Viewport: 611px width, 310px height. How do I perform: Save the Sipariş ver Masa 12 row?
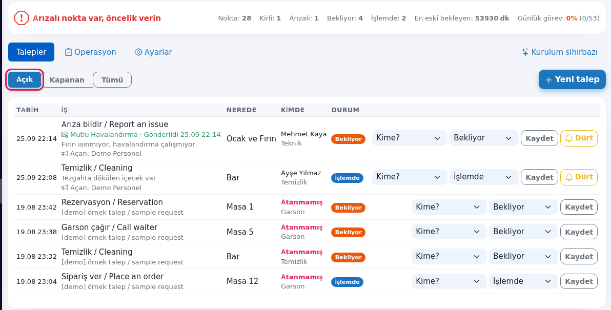pos(579,281)
